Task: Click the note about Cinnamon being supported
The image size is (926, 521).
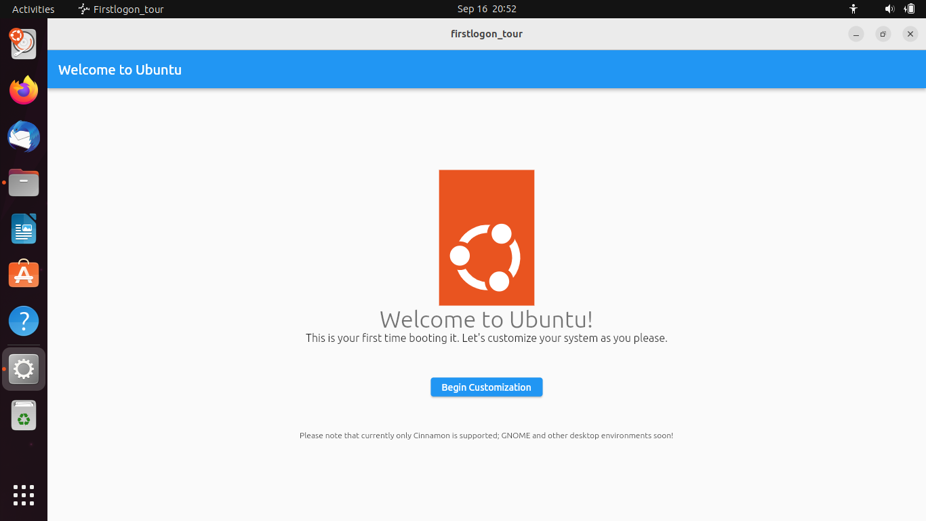Action: pyautogui.click(x=486, y=436)
